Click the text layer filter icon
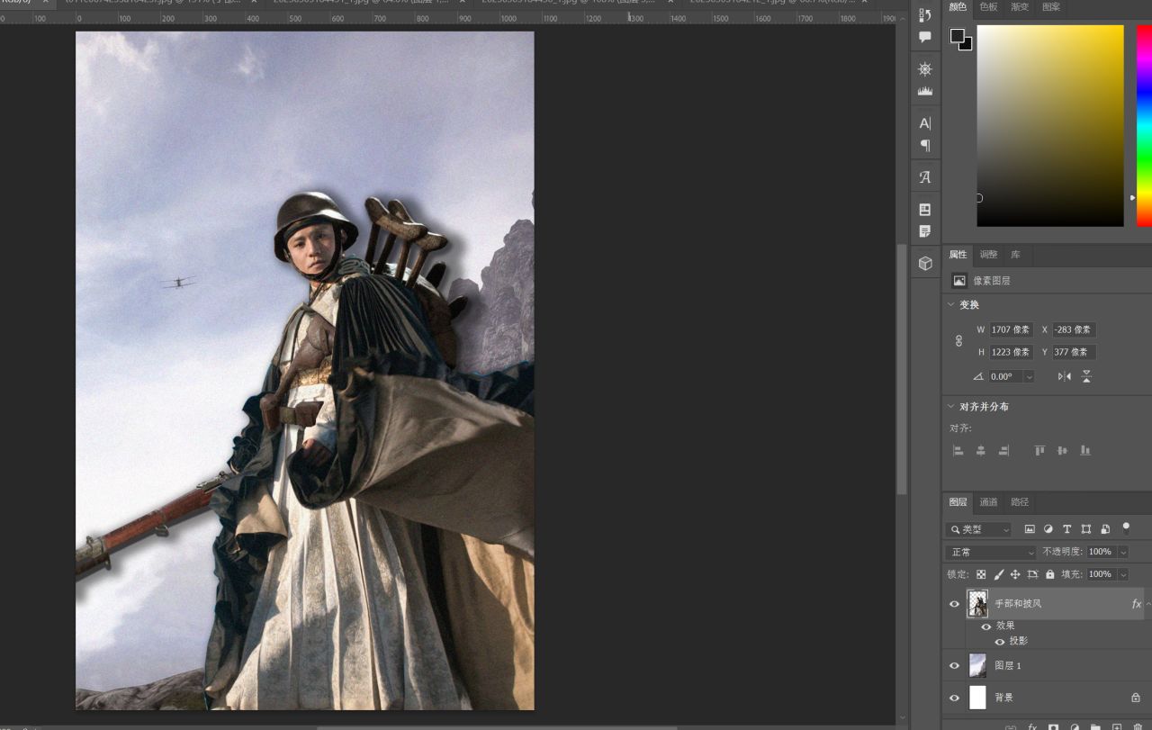The width and height of the screenshot is (1152, 730). 1067,529
